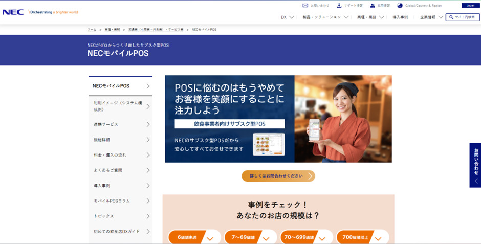Open the 採用情報 header link

(x=383, y=6)
